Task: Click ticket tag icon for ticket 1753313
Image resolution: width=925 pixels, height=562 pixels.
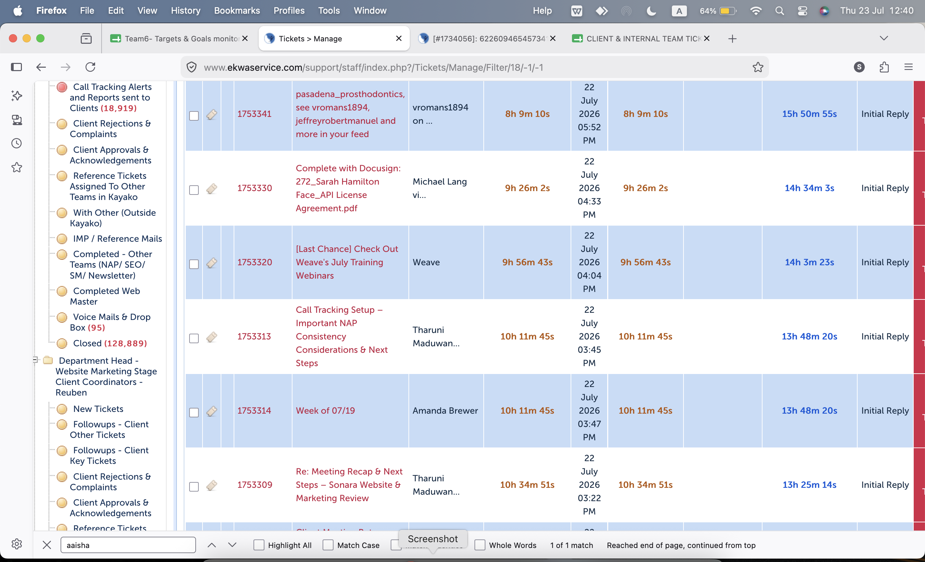Action: click(212, 337)
